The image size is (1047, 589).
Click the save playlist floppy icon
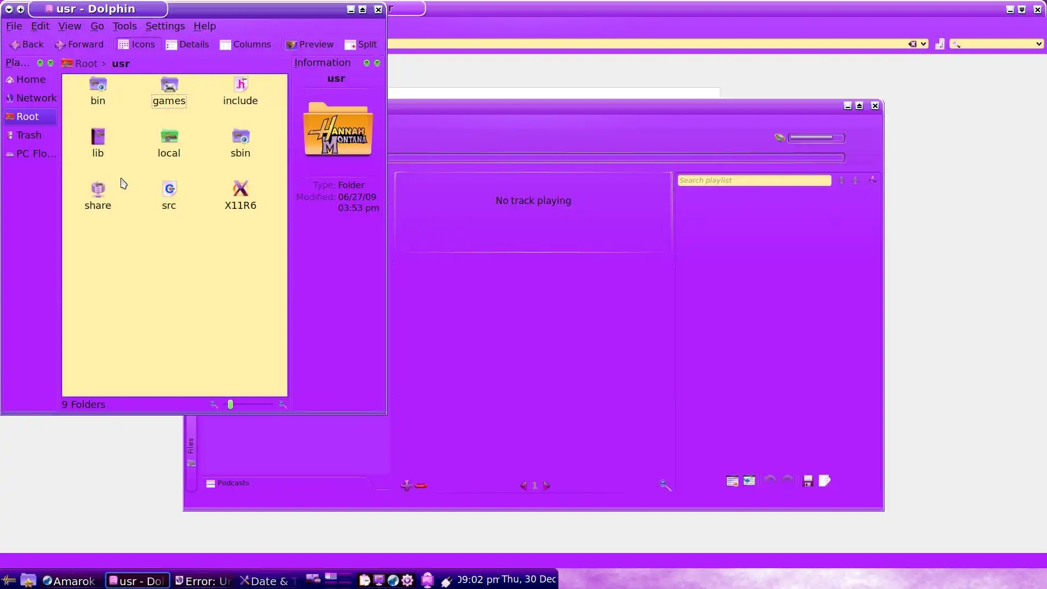point(808,481)
